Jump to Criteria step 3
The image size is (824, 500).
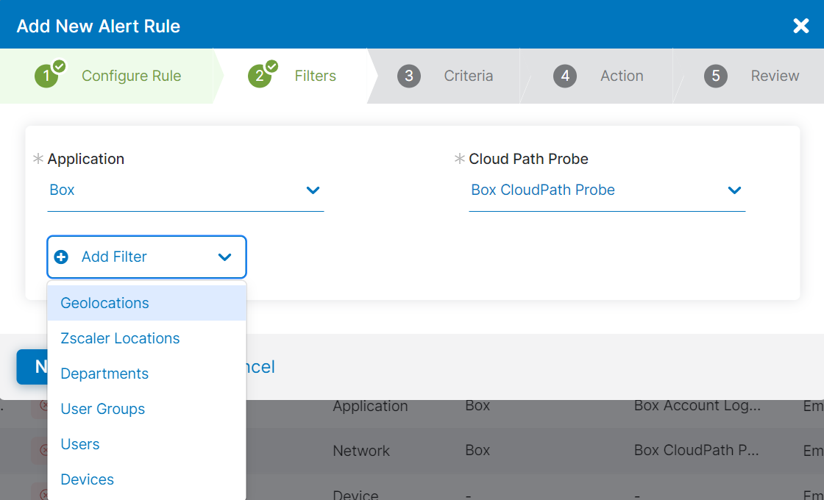click(x=468, y=76)
